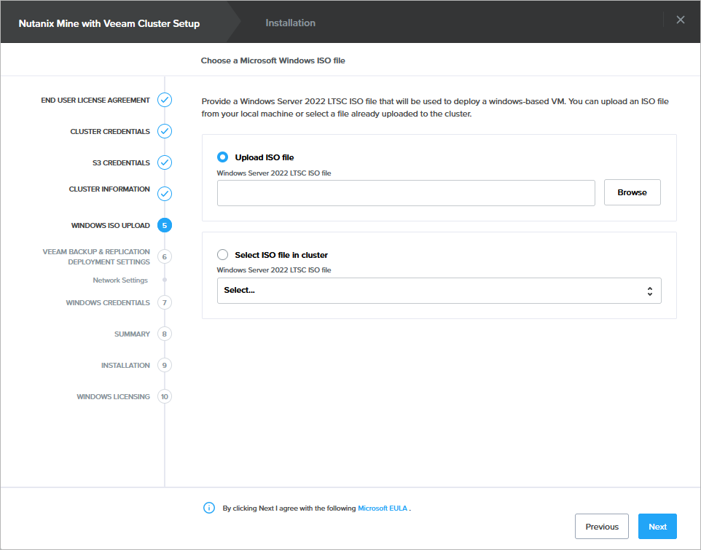Go to Cluster Credentials step
This screenshot has height=550, width=701.
click(x=110, y=131)
